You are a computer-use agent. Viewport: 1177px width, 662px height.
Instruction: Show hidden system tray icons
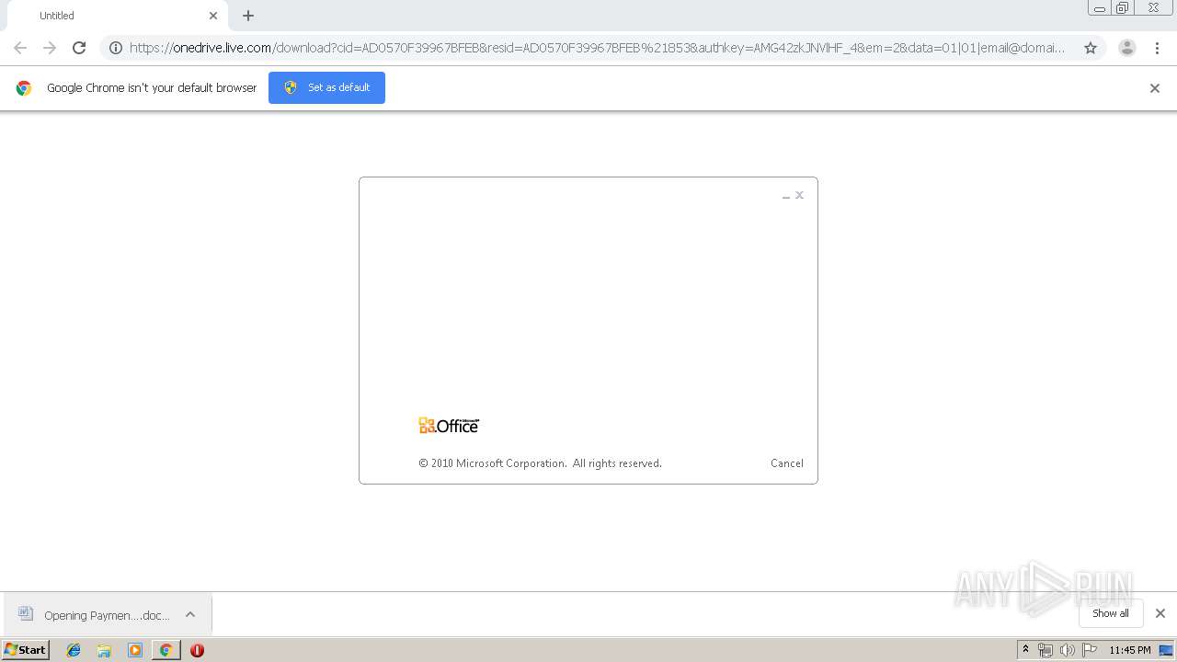coord(1026,650)
